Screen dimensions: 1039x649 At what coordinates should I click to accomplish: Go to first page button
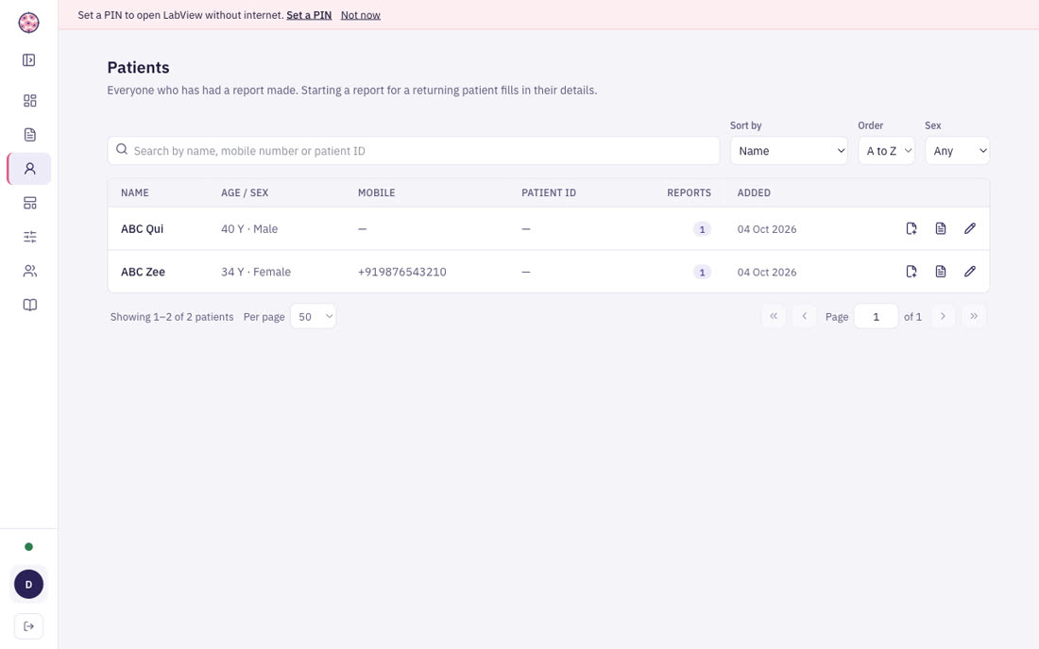tap(774, 316)
